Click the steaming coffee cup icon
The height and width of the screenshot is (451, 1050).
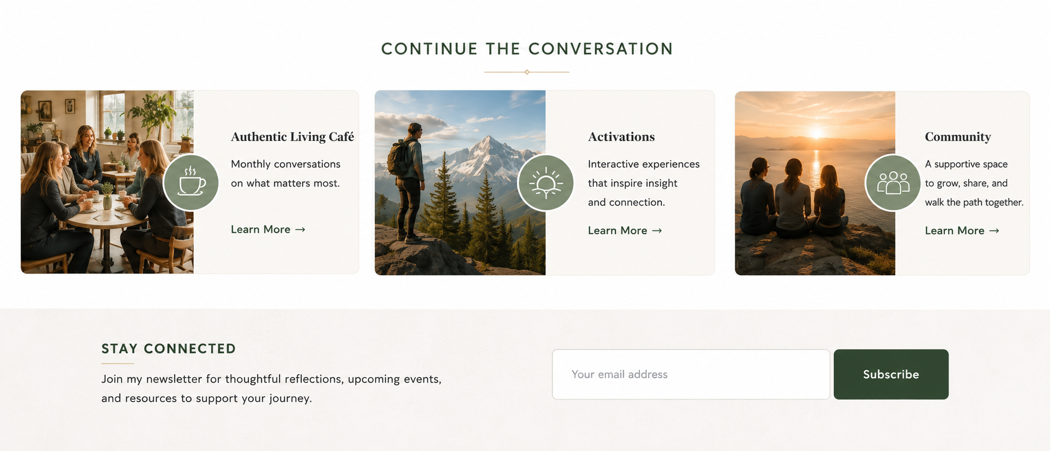pos(191,182)
